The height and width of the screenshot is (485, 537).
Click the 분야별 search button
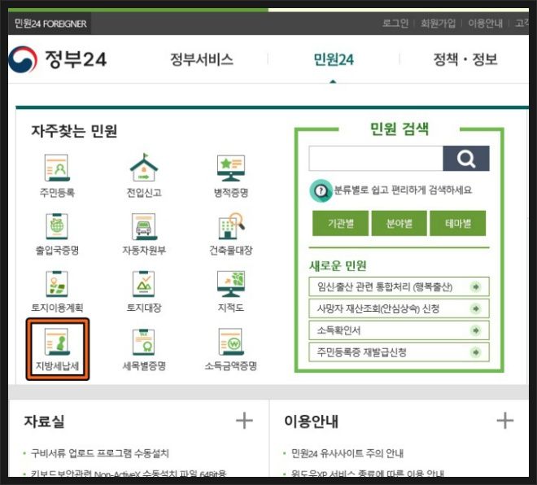click(399, 223)
